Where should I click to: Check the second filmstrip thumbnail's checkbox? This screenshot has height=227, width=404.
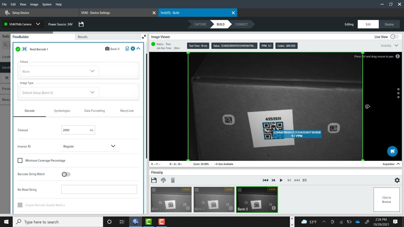pyautogui.click(x=197, y=190)
